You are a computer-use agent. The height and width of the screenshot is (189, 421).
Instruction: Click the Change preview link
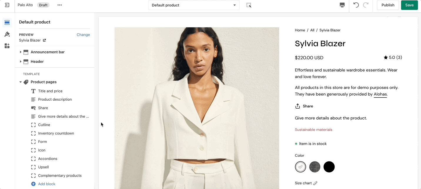(x=83, y=35)
